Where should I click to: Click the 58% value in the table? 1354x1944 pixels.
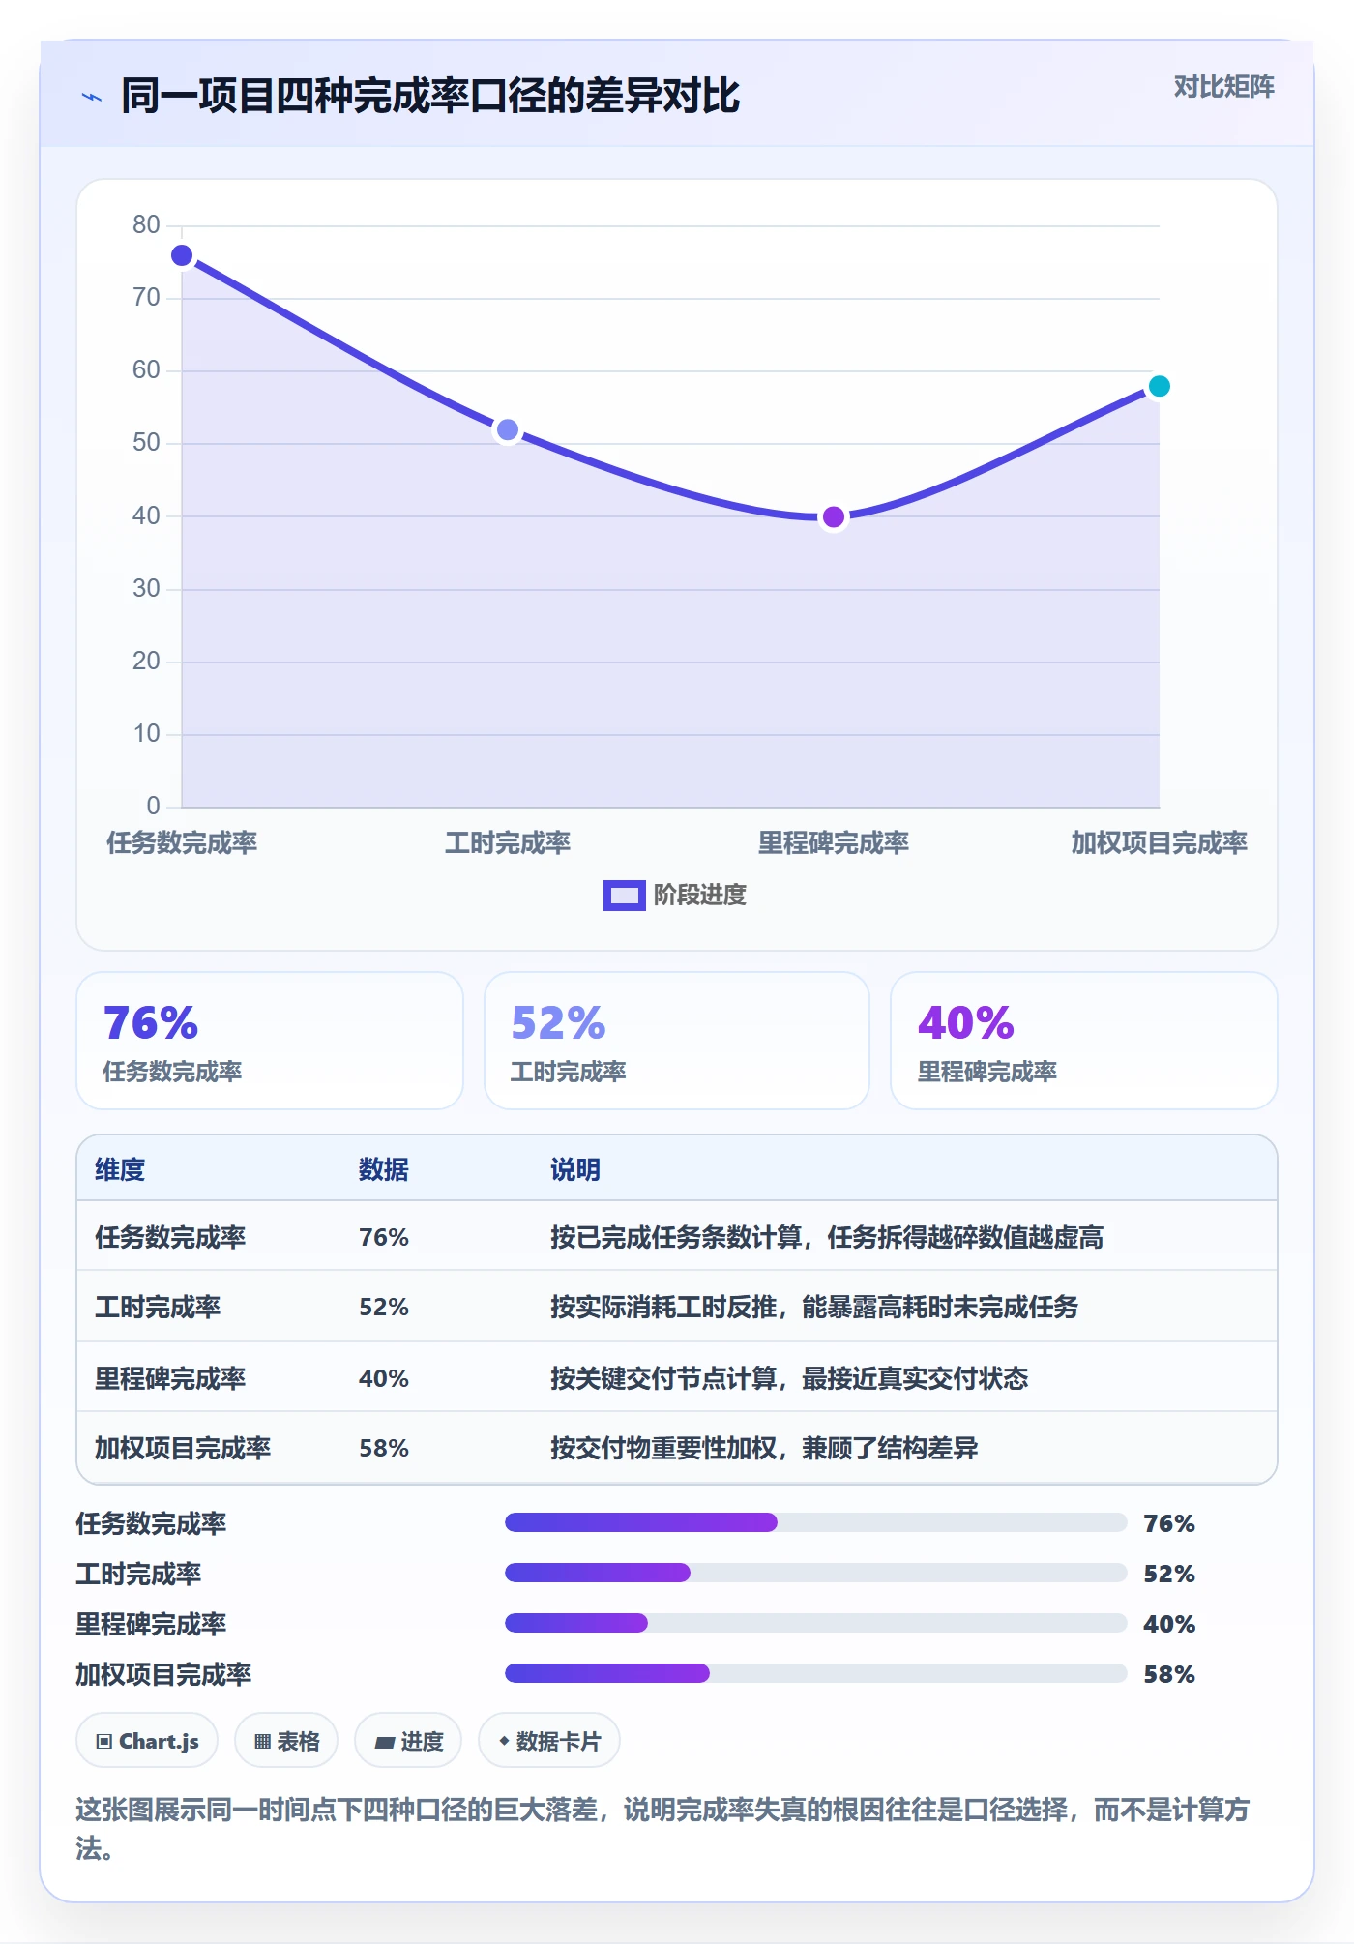point(384,1448)
